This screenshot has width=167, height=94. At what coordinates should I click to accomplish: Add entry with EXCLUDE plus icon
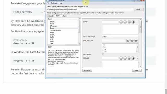[121, 58]
